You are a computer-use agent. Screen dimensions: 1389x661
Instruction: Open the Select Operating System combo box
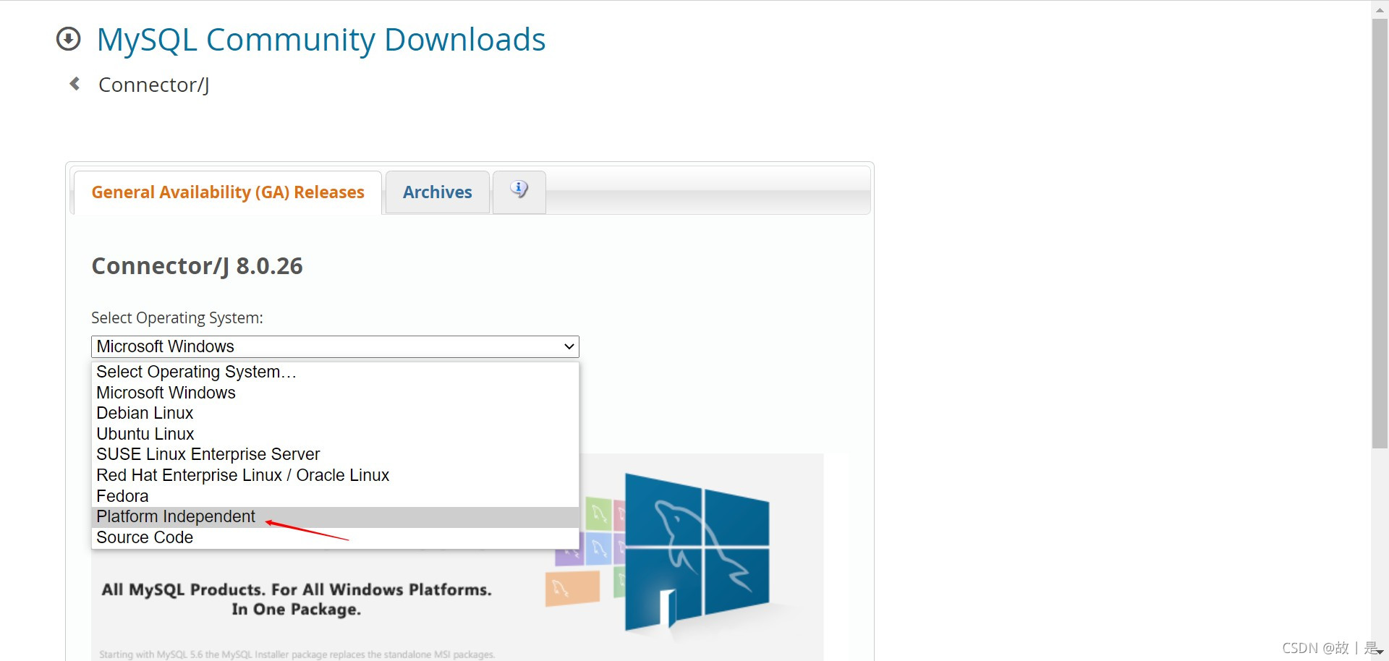pyautogui.click(x=335, y=346)
